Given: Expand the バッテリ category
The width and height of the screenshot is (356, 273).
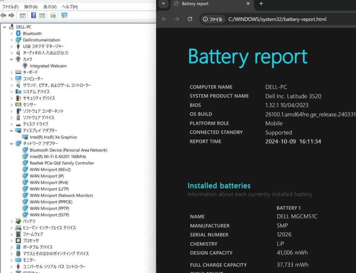Looking at the screenshot, I should pyautogui.click(x=12, y=221).
